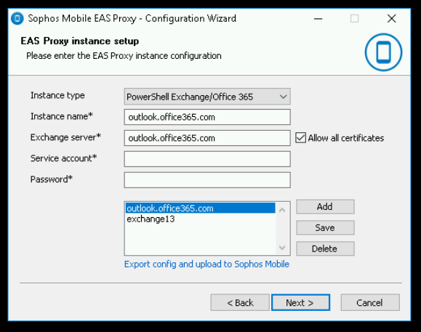Open the Instance type dropdown
The height and width of the screenshot is (332, 421).
pos(207,97)
